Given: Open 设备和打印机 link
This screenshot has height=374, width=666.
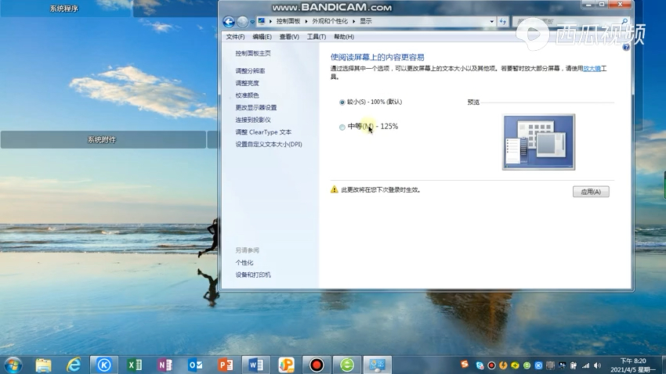Looking at the screenshot, I should point(253,275).
